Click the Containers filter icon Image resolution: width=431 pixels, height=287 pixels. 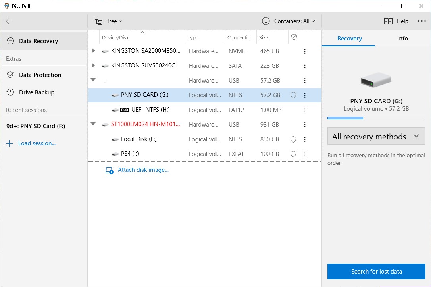click(266, 21)
